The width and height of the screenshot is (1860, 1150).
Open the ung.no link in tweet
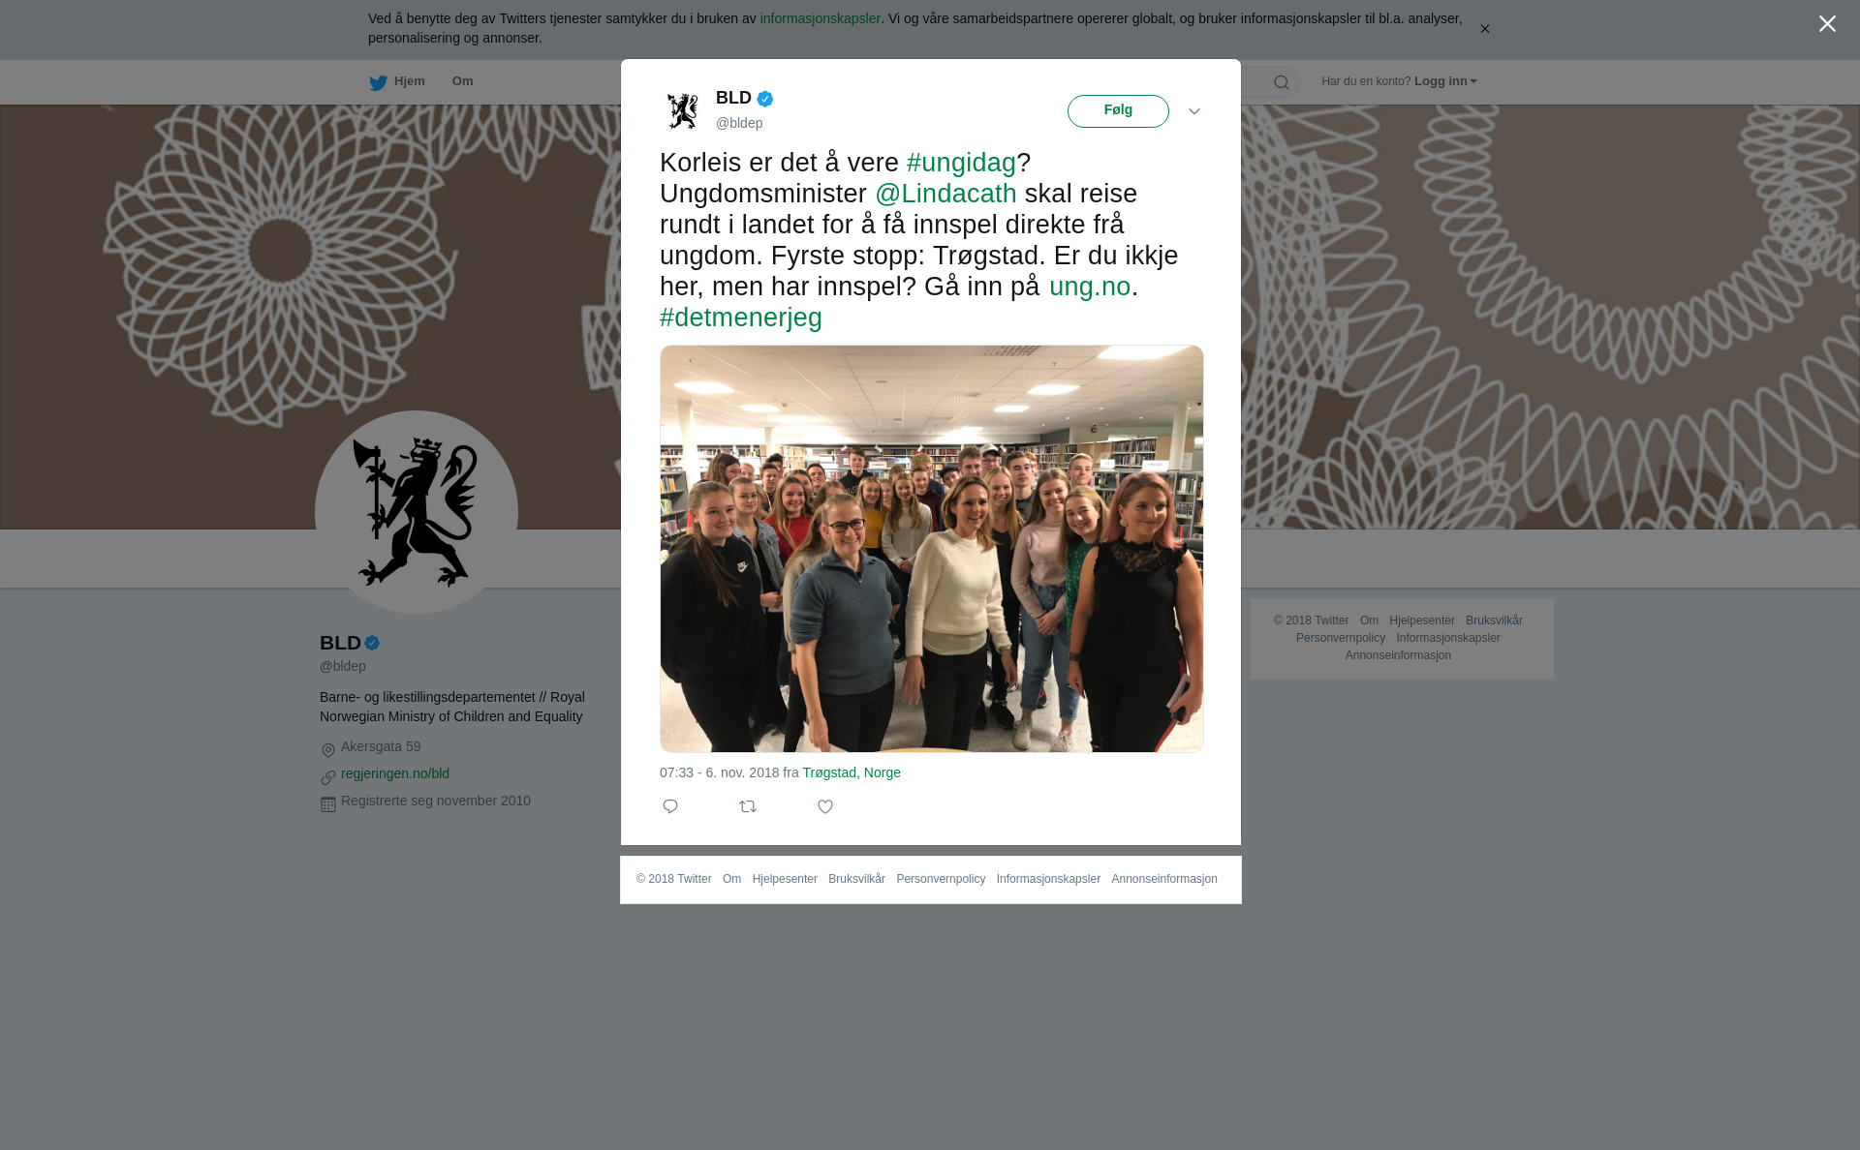pos(1090,287)
